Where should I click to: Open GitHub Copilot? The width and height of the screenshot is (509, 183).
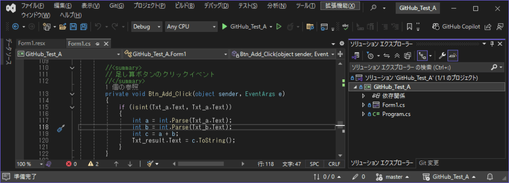click(456, 27)
